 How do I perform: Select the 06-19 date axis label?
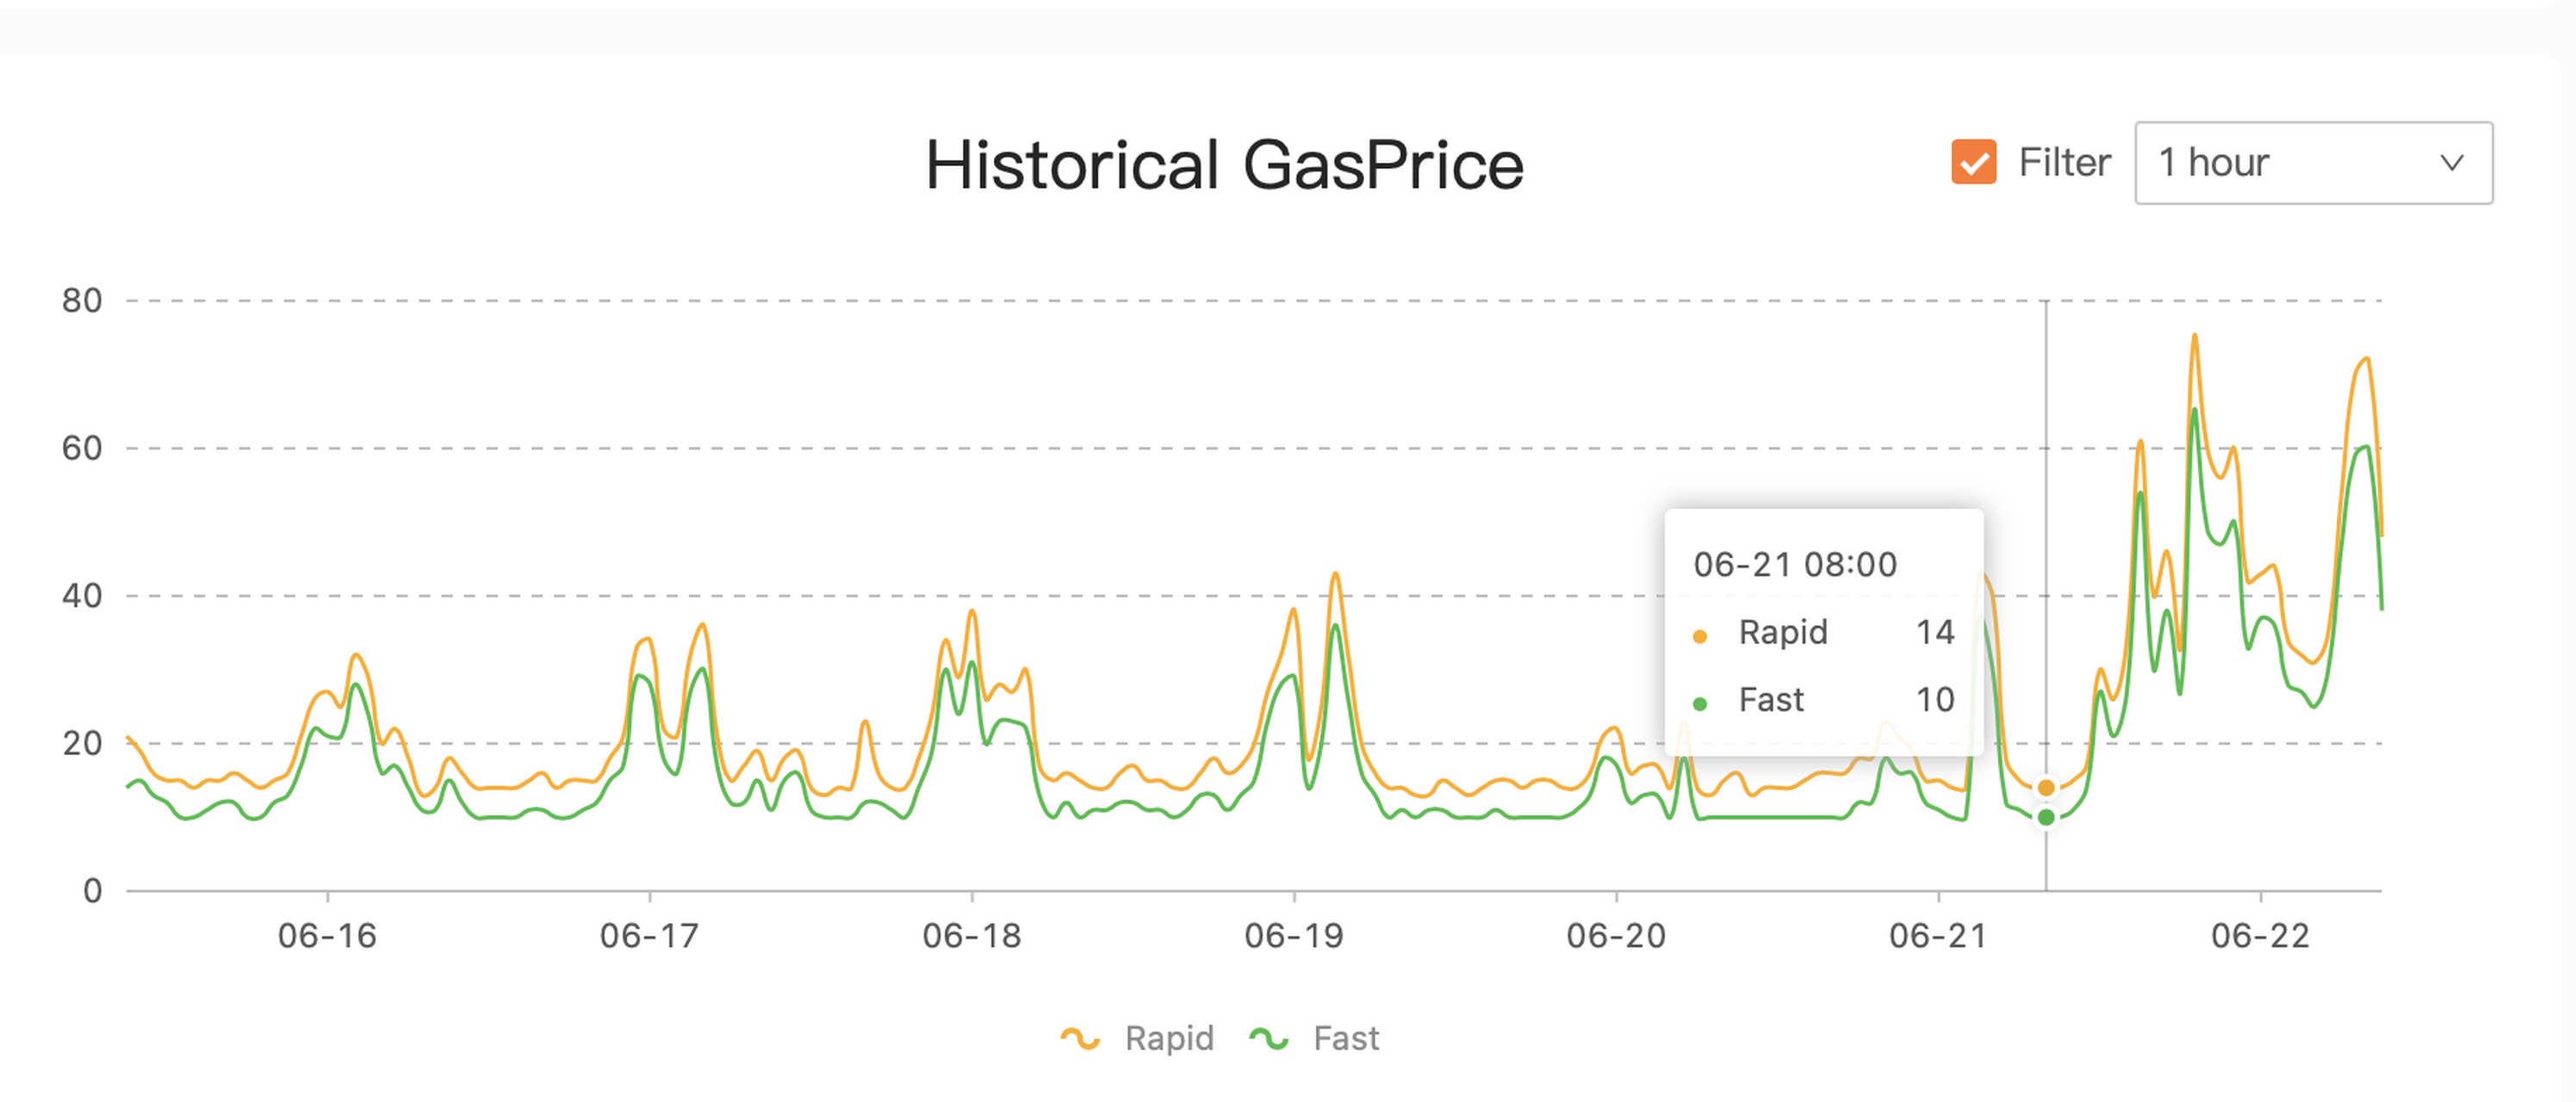click(x=1294, y=936)
